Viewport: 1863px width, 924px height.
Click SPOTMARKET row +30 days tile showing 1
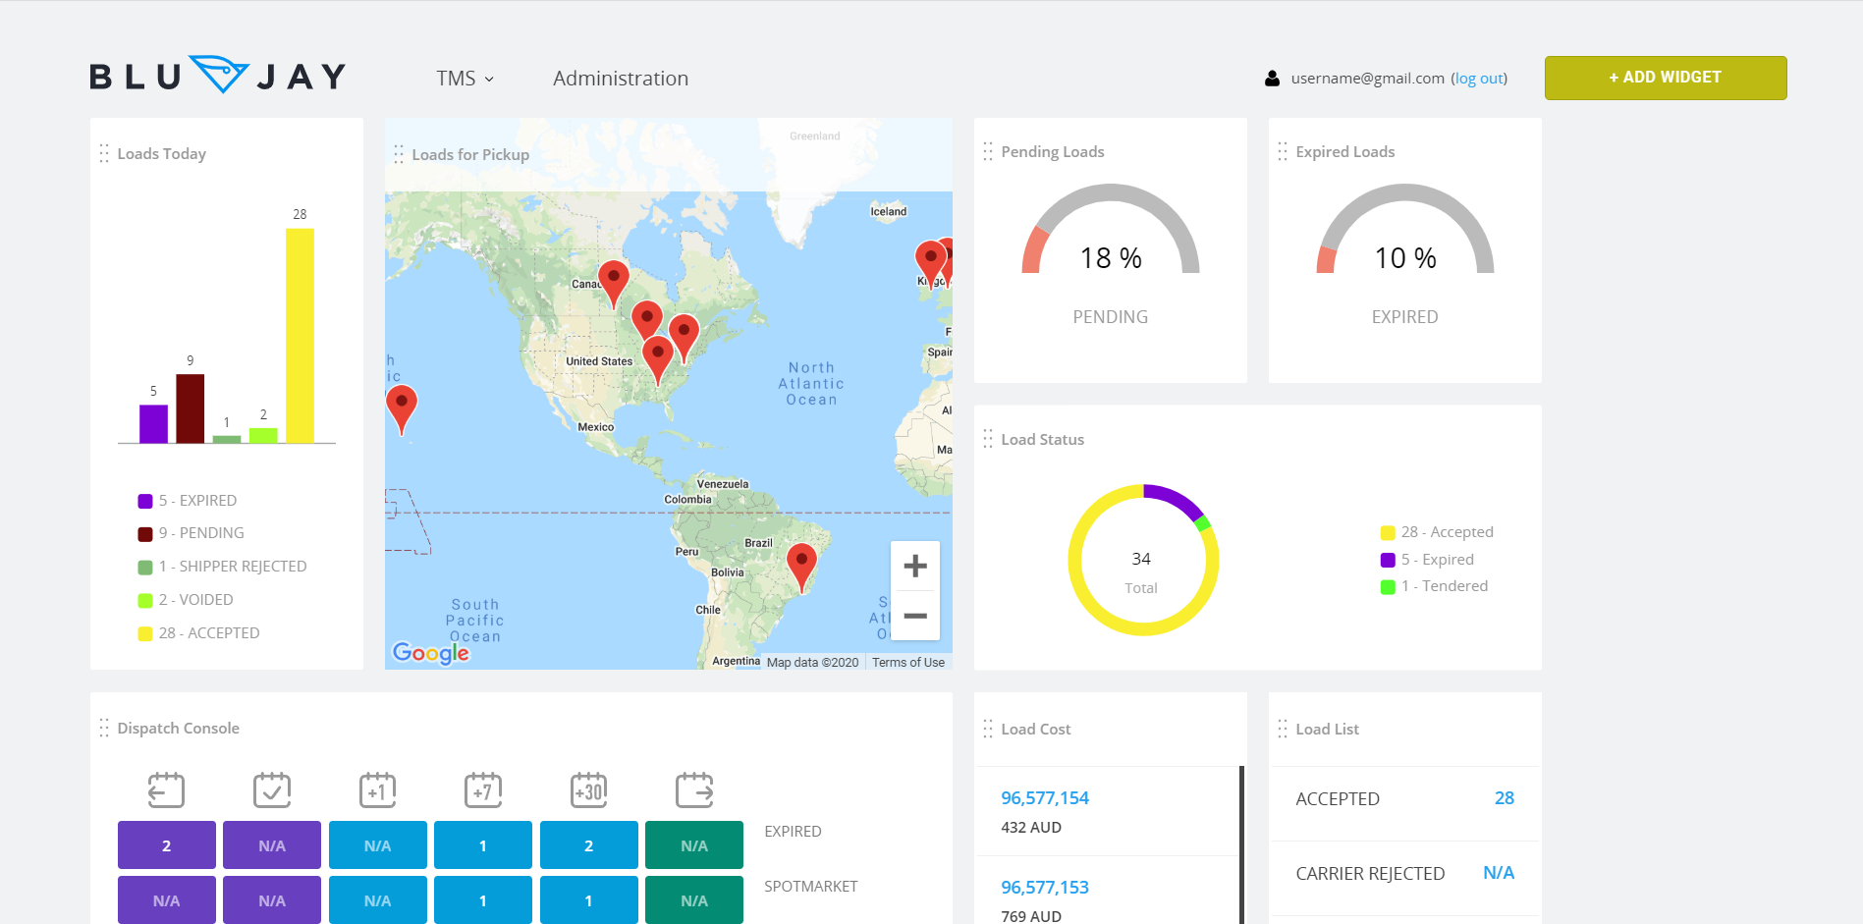click(x=589, y=899)
